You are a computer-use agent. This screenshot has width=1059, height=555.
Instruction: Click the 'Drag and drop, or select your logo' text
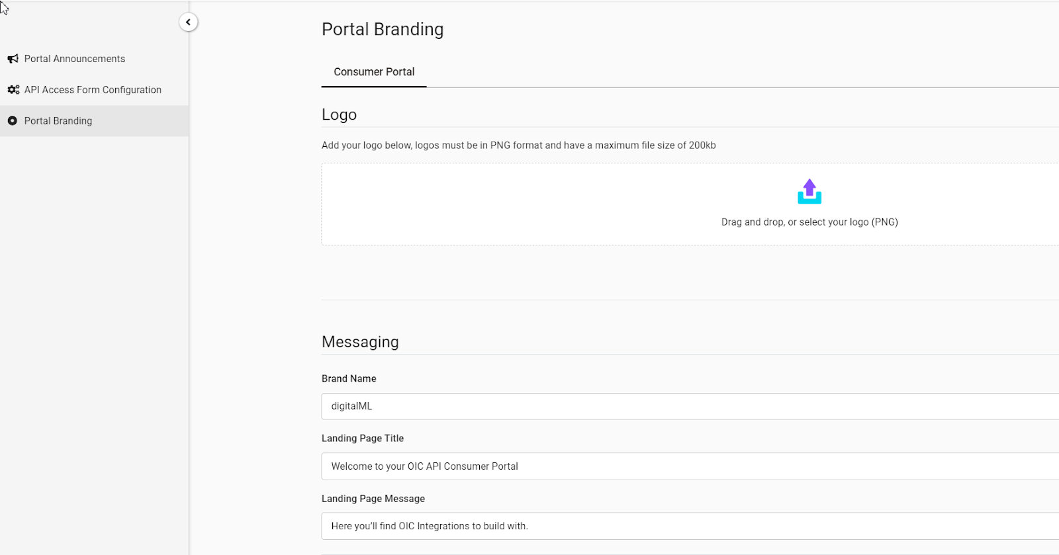tap(809, 222)
